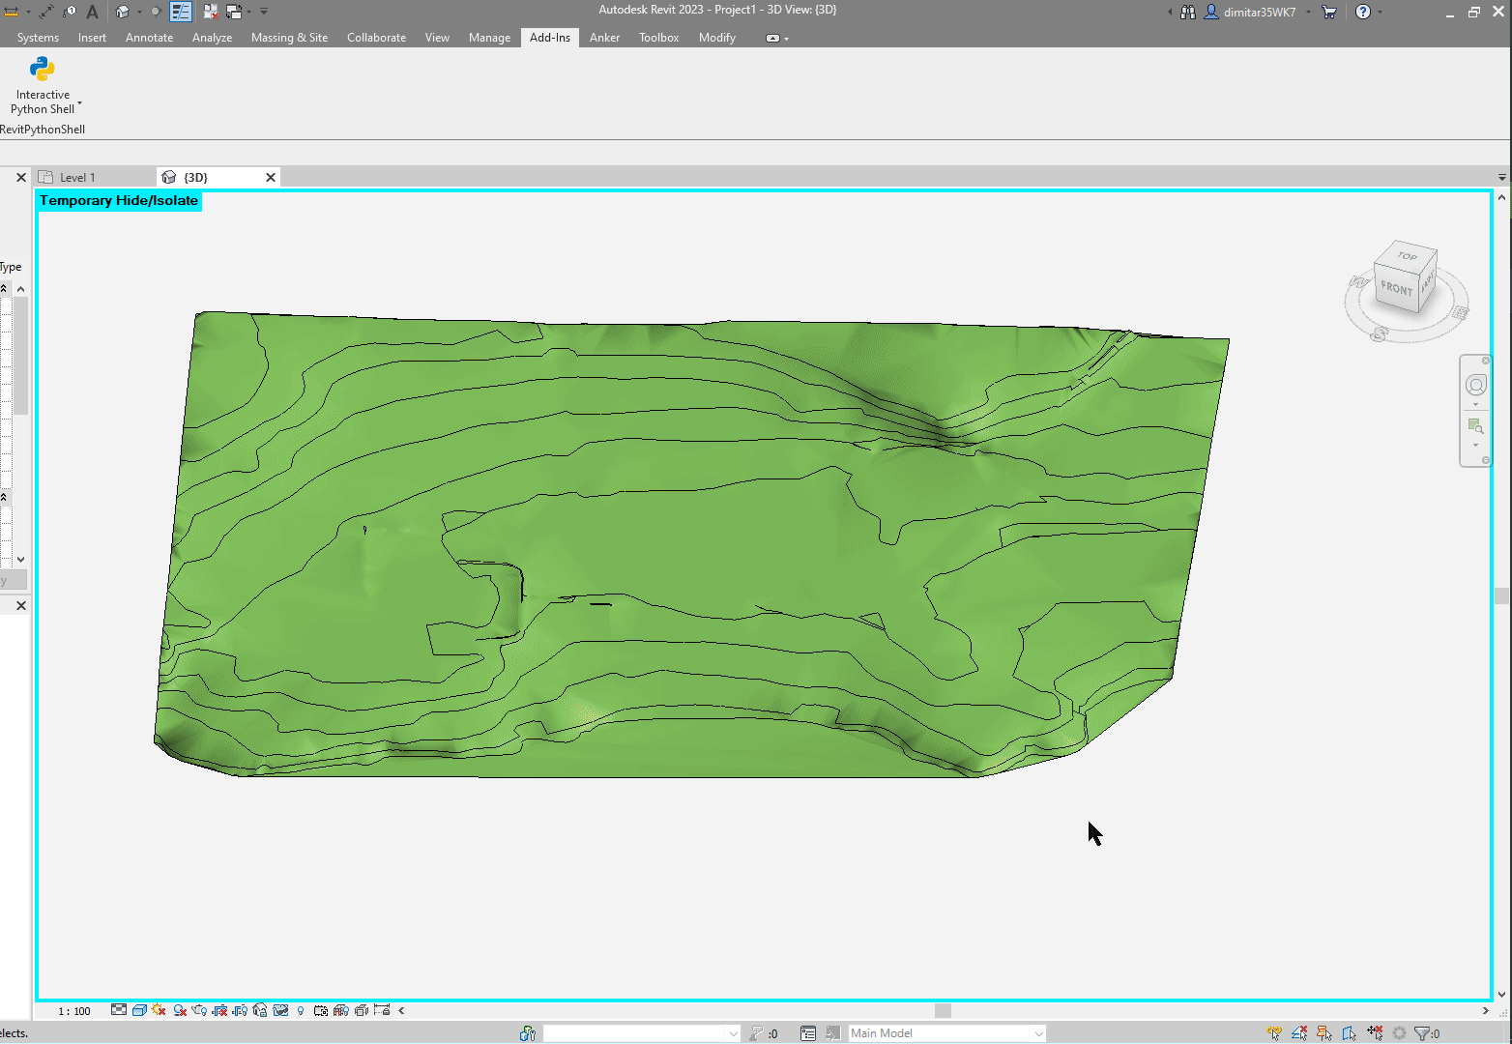
Task: Toggle Reveal Hidden Elements lightbulb
Action: (x=301, y=1011)
